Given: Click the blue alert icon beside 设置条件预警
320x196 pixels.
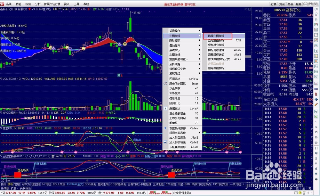Looking at the screenshot, I should point(165,128).
